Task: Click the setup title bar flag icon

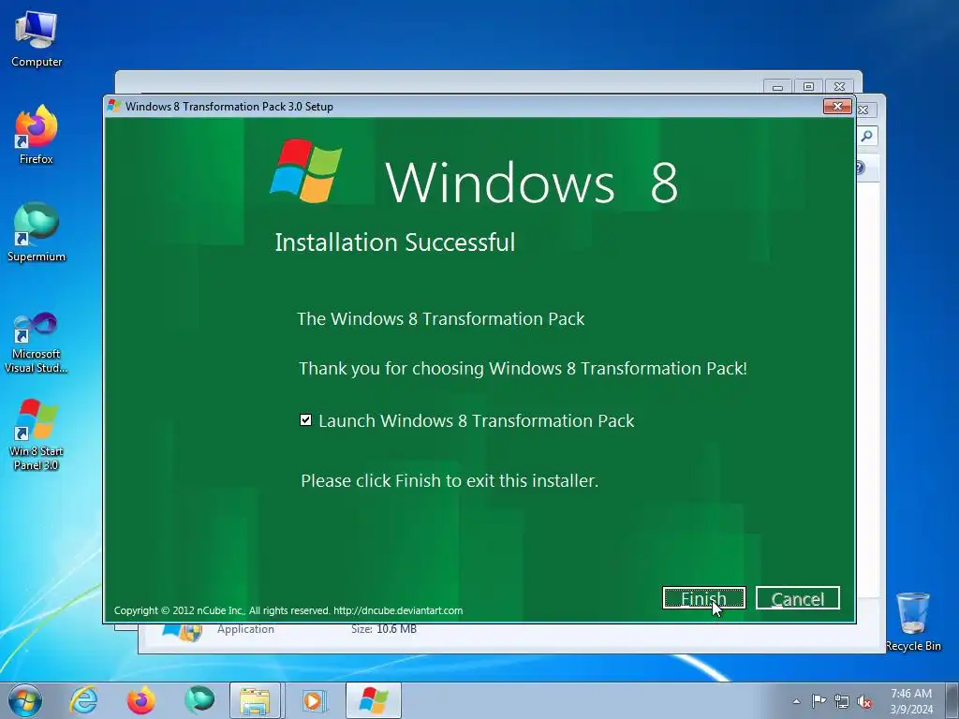Action: (x=113, y=107)
